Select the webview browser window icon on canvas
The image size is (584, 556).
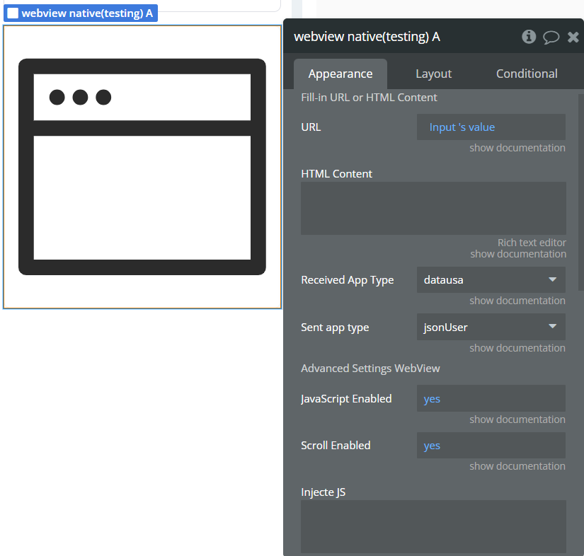tap(142, 167)
